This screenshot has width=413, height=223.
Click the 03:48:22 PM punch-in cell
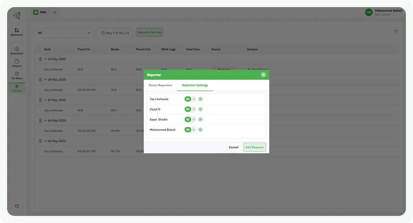click(86, 151)
